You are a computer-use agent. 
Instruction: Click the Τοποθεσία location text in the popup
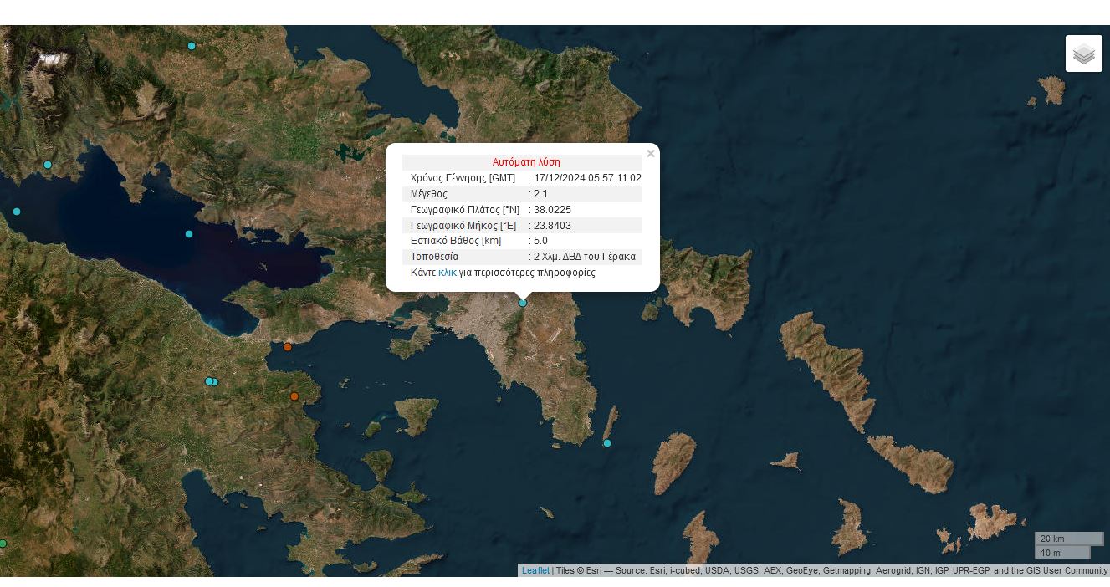pos(585,257)
